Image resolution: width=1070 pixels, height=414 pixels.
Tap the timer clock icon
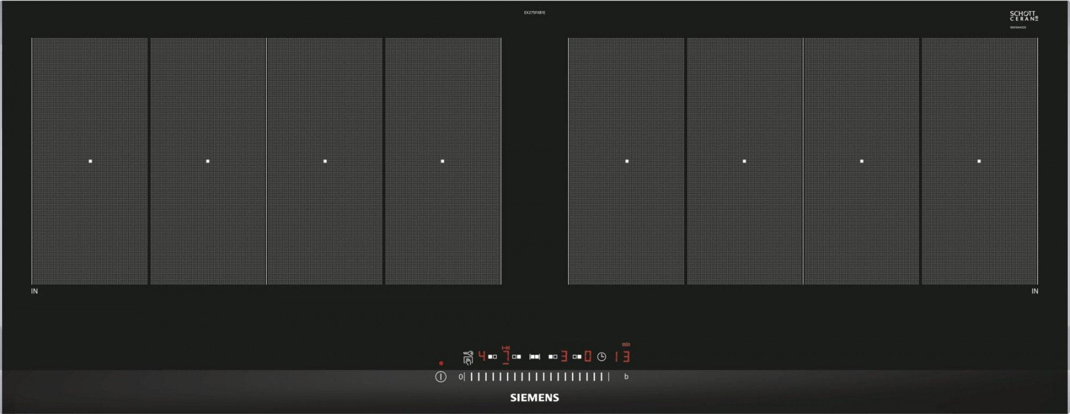point(602,357)
